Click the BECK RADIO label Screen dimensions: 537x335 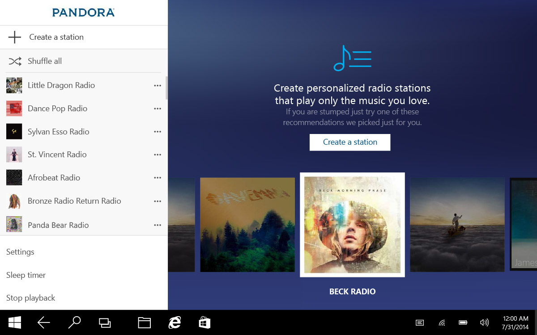(353, 292)
